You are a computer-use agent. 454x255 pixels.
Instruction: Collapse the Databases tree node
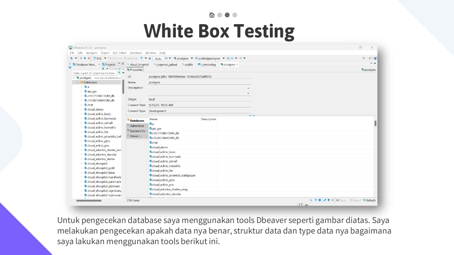point(78,82)
